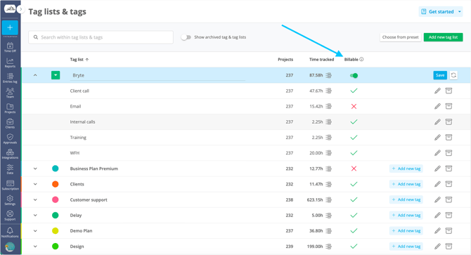Open the Get started dropdown

click(441, 12)
